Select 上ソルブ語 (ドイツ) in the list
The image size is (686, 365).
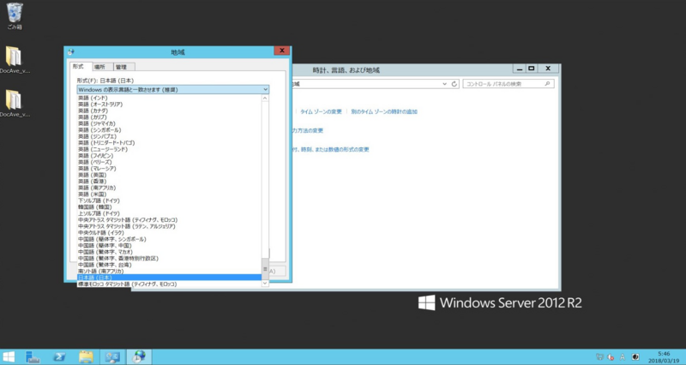pos(169,213)
